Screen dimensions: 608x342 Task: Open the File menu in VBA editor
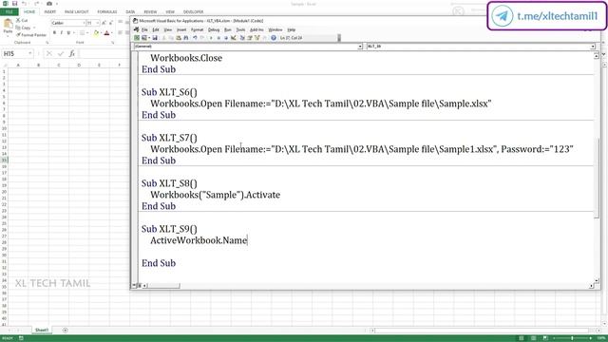point(144,29)
